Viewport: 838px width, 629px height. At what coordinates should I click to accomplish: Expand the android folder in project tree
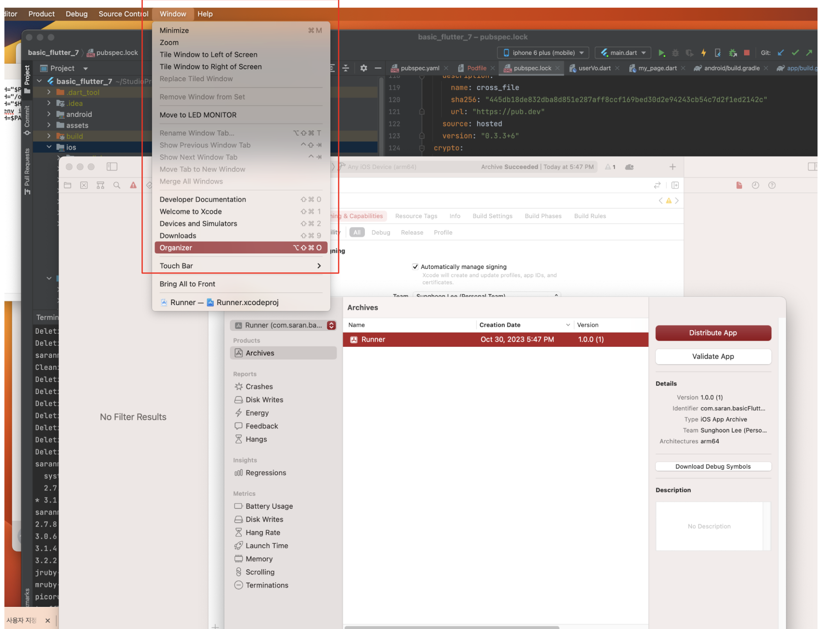[x=49, y=114]
